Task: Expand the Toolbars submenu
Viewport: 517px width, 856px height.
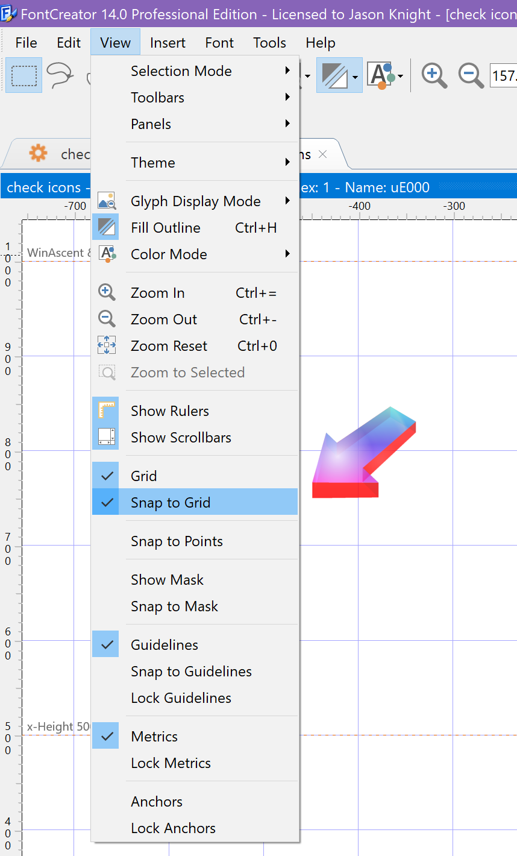Action: [195, 98]
